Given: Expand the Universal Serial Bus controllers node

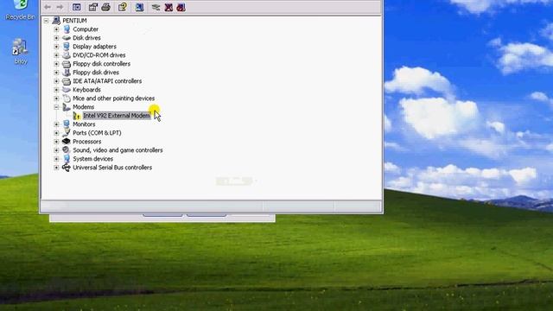Looking at the screenshot, I should tap(56, 168).
